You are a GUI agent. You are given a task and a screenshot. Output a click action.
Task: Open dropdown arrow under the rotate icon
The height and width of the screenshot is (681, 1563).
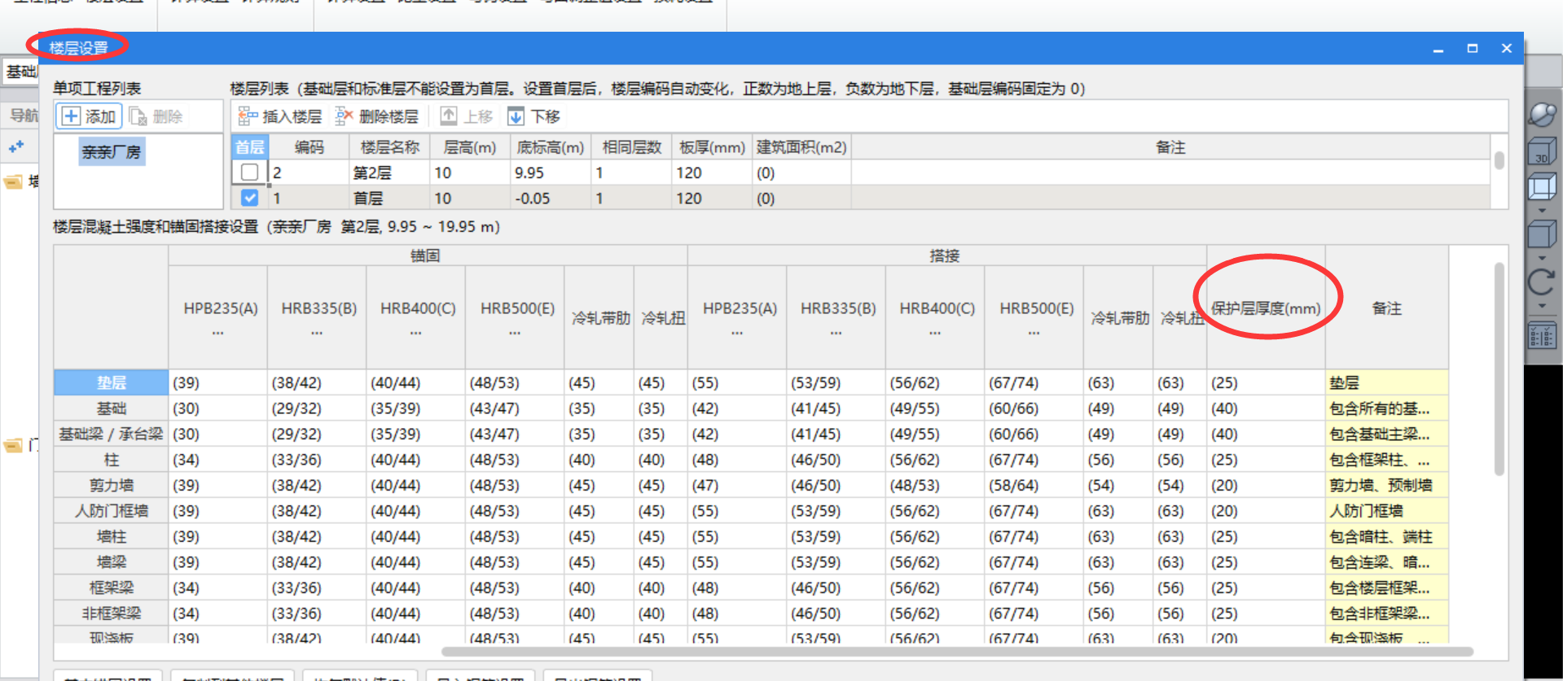click(x=1542, y=306)
